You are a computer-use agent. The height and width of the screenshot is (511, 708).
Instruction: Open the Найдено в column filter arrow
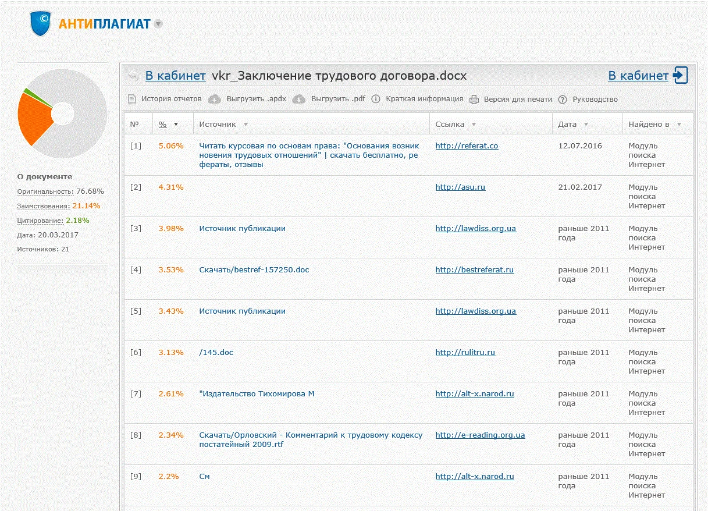coord(679,125)
